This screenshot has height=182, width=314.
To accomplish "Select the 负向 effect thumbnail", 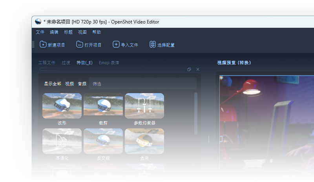I will click(144, 141).
